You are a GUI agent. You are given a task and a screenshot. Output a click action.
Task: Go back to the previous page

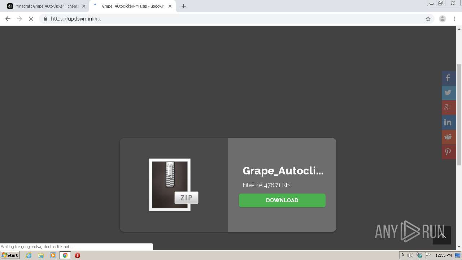point(8,19)
